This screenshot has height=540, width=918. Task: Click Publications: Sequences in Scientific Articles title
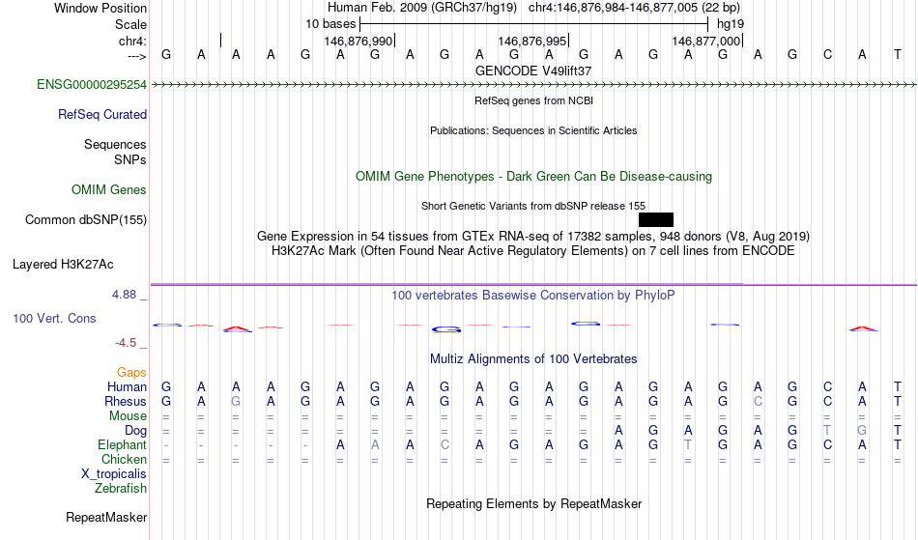coord(533,130)
